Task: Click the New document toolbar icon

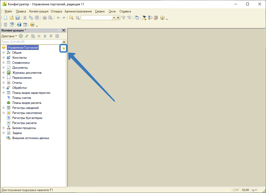Action: tap(5, 18)
